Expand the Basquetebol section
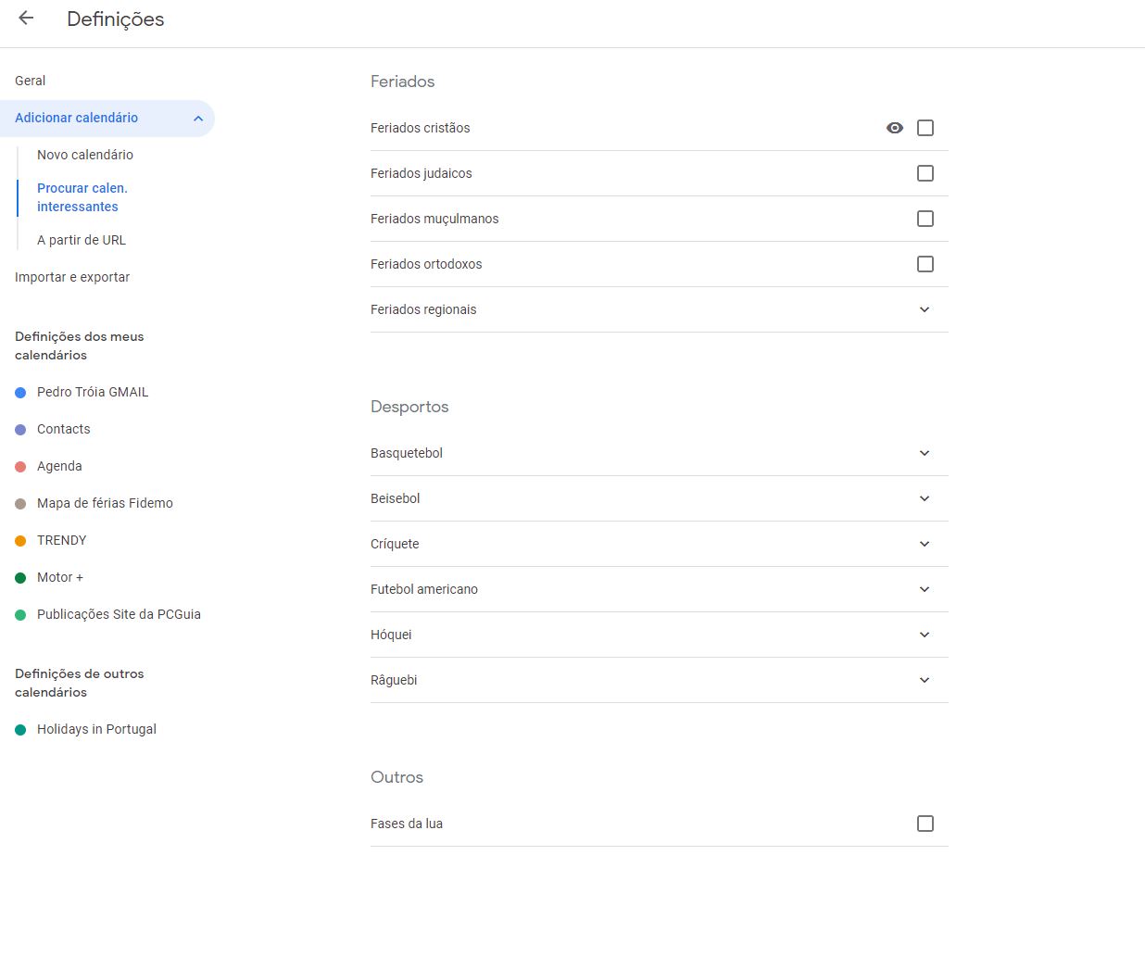Screen dimensions: 1145x956 924,453
